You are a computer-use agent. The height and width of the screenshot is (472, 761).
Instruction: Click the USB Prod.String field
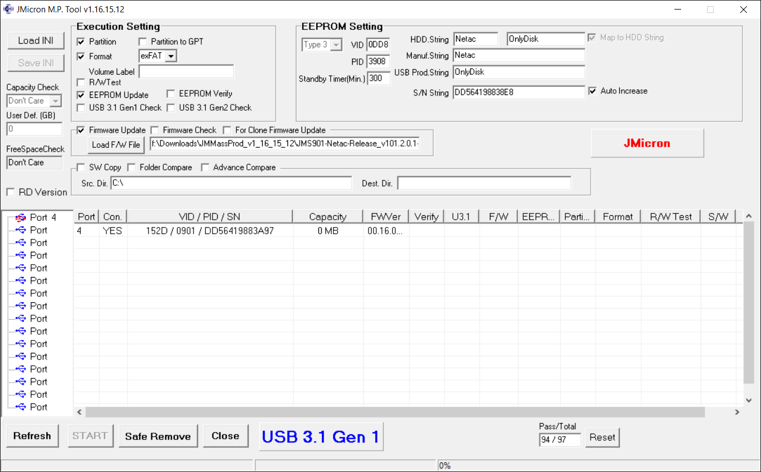click(x=519, y=72)
